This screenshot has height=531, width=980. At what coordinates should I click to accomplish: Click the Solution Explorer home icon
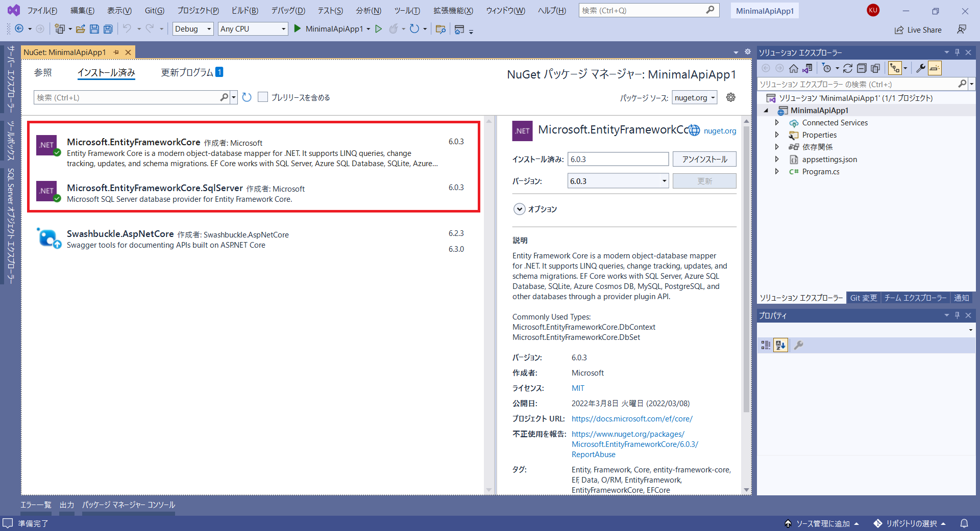tap(793, 68)
